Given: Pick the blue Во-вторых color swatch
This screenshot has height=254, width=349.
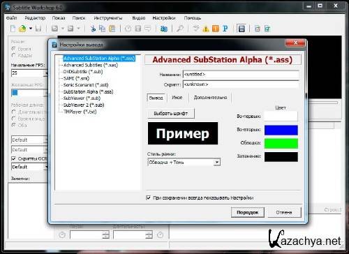Looking at the screenshot, I should tap(281, 130).
